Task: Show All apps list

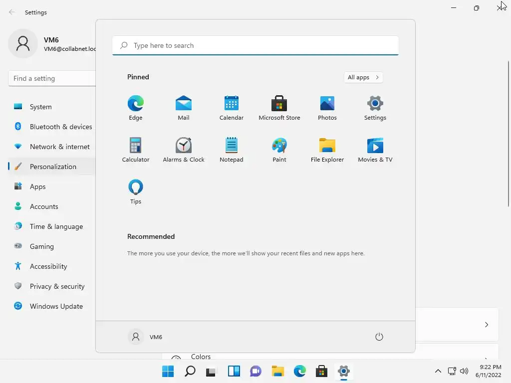Action: [x=363, y=77]
